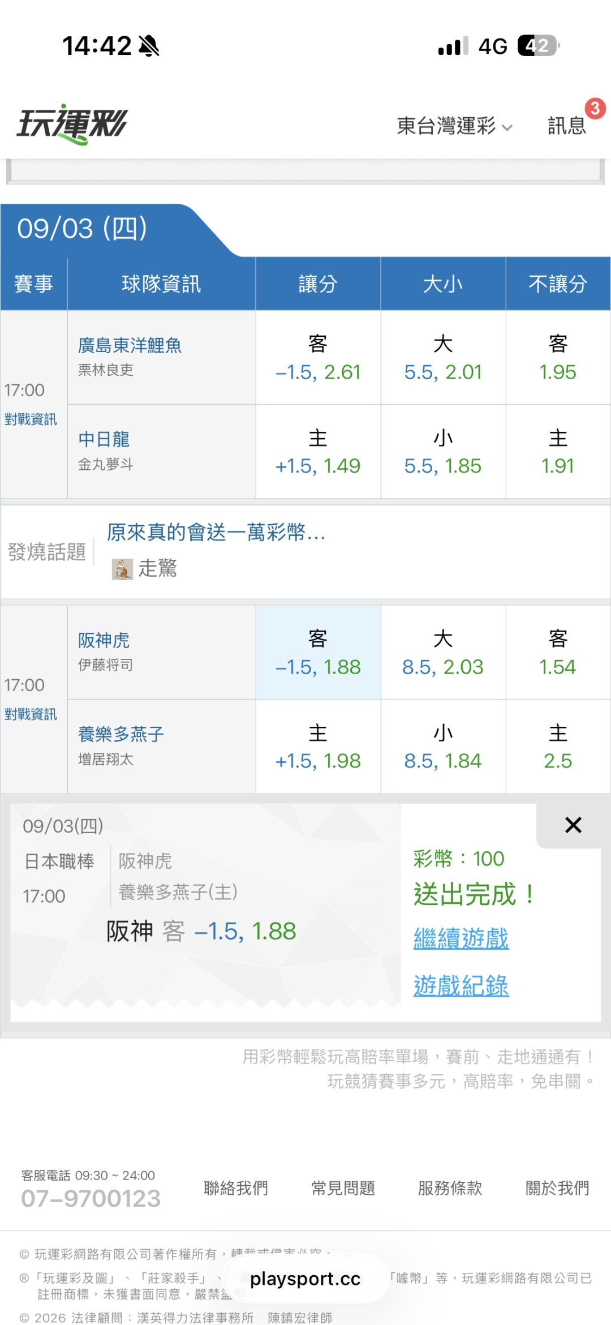Viewport: 611px width, 1325px height.
Task: Click 繼續遊戲 link
Action: coord(461,938)
